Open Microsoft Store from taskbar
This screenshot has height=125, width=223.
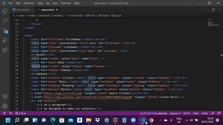coord(62,120)
